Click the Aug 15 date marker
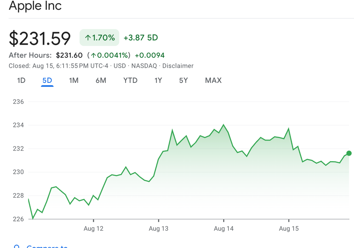The width and height of the screenshot is (354, 248). click(289, 229)
